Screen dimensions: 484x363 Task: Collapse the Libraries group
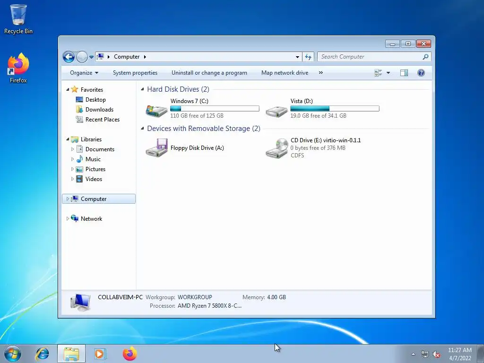tap(68, 139)
